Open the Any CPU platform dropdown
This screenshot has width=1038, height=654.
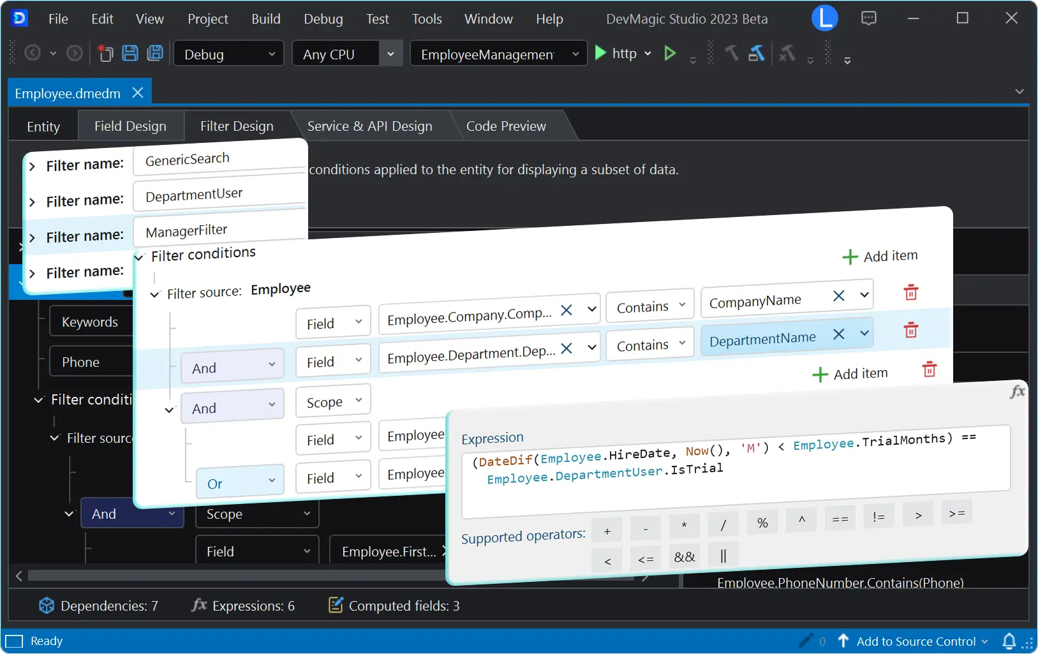pos(390,53)
